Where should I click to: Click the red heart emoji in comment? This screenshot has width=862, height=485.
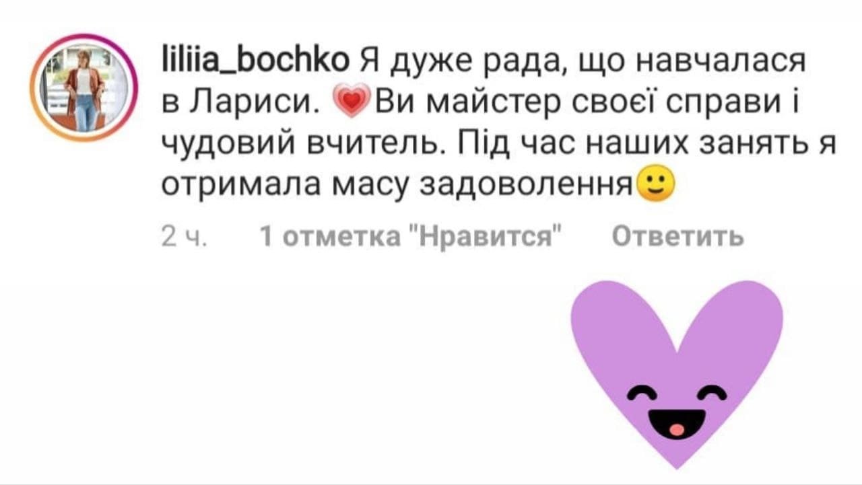[x=352, y=103]
